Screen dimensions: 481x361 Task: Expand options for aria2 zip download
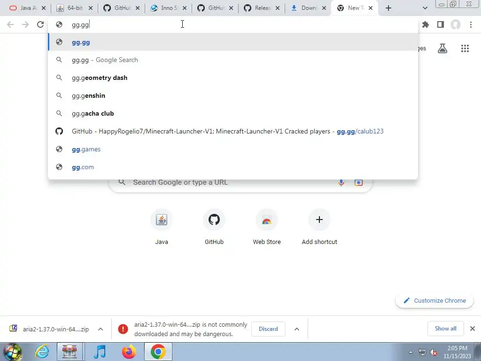point(101,329)
